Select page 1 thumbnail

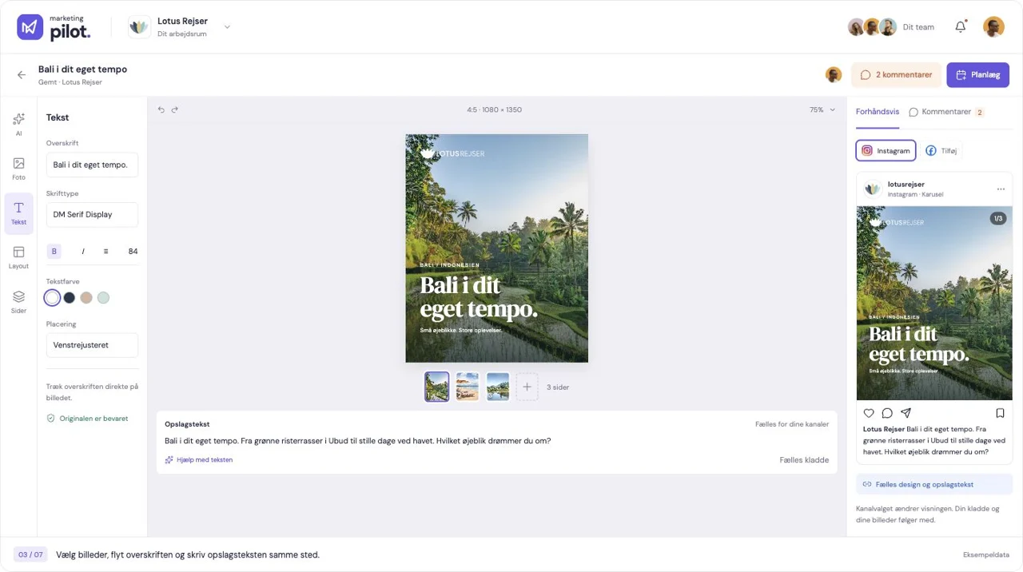coord(436,387)
